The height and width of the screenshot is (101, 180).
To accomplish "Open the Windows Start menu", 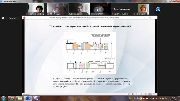I will (3, 98).
